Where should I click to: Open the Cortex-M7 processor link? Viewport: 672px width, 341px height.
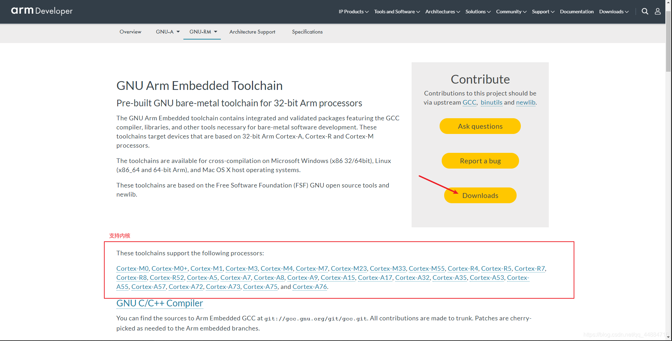pos(312,269)
